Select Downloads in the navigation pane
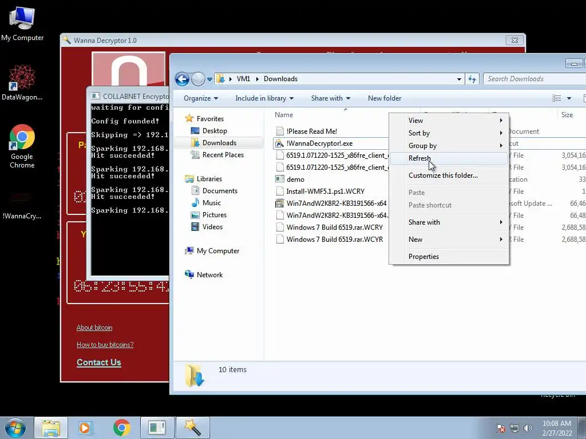The width and height of the screenshot is (586, 439). 219,142
